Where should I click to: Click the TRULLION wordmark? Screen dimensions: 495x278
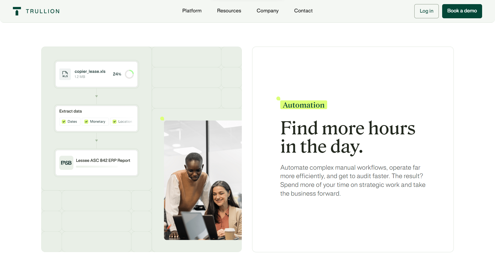43,11
